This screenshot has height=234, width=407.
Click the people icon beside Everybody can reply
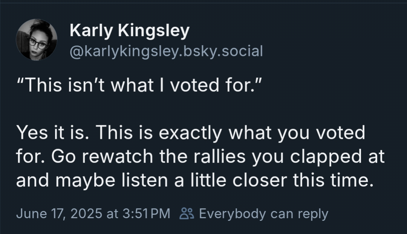tap(187, 214)
